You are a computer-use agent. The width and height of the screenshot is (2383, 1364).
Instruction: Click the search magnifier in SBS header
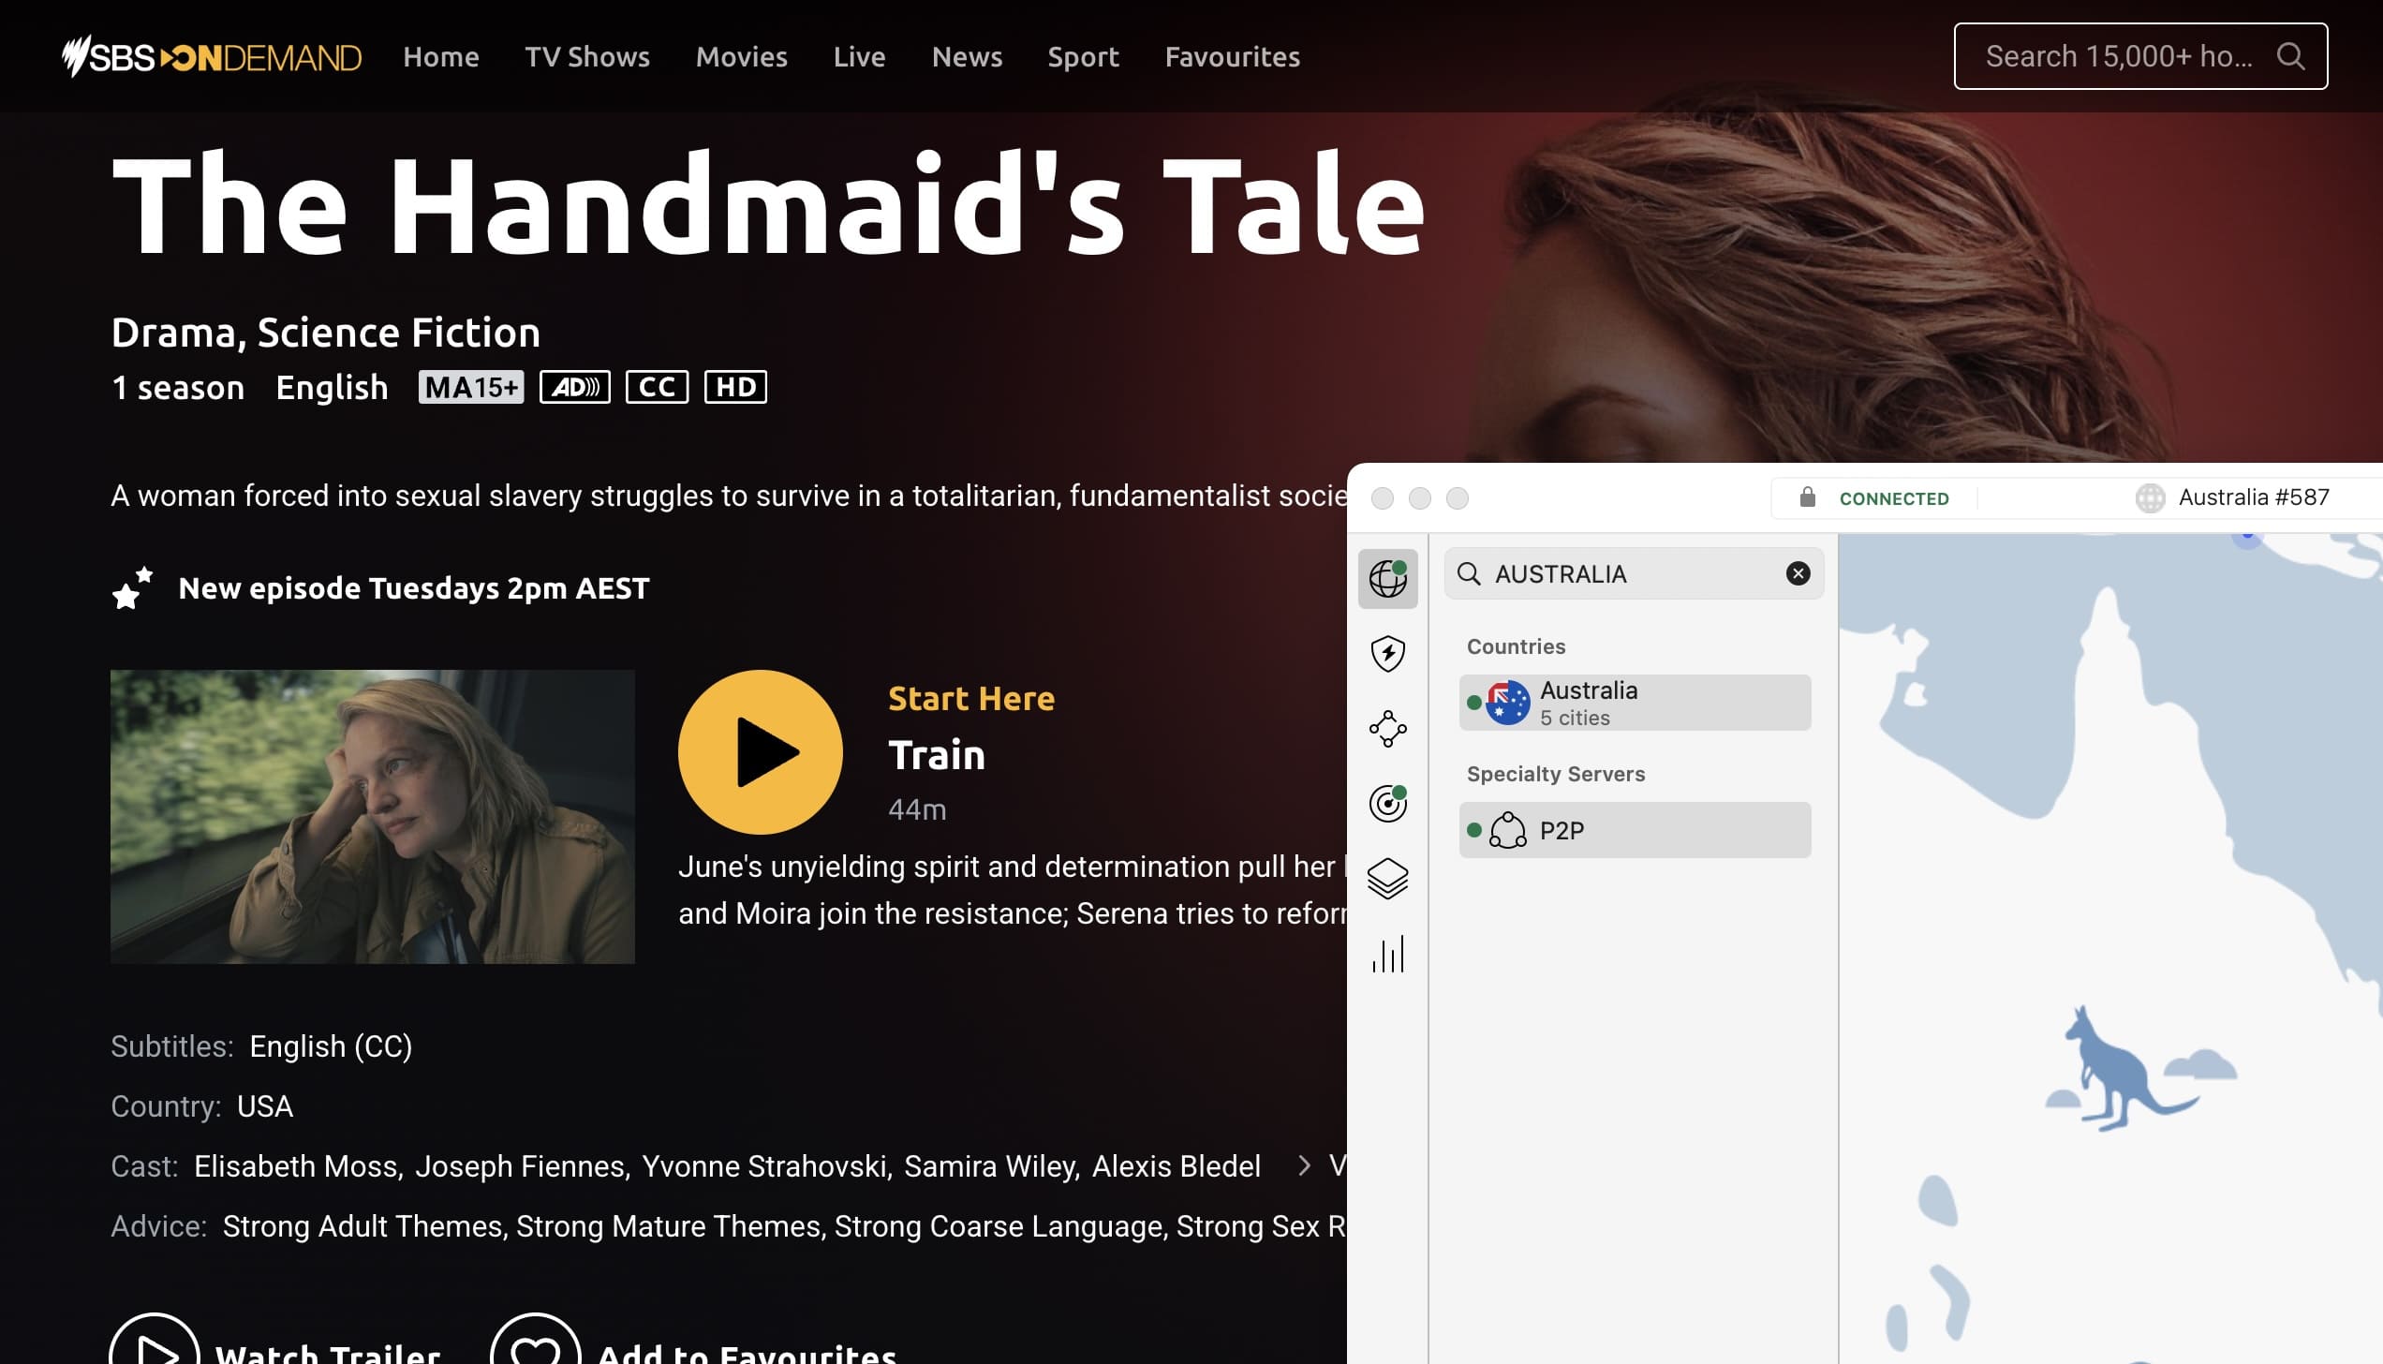2289,56
